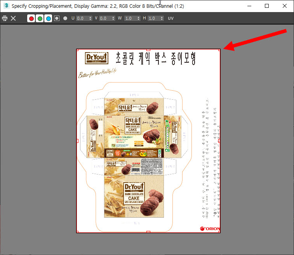
Task: Click into the H height field
Action: [154, 18]
